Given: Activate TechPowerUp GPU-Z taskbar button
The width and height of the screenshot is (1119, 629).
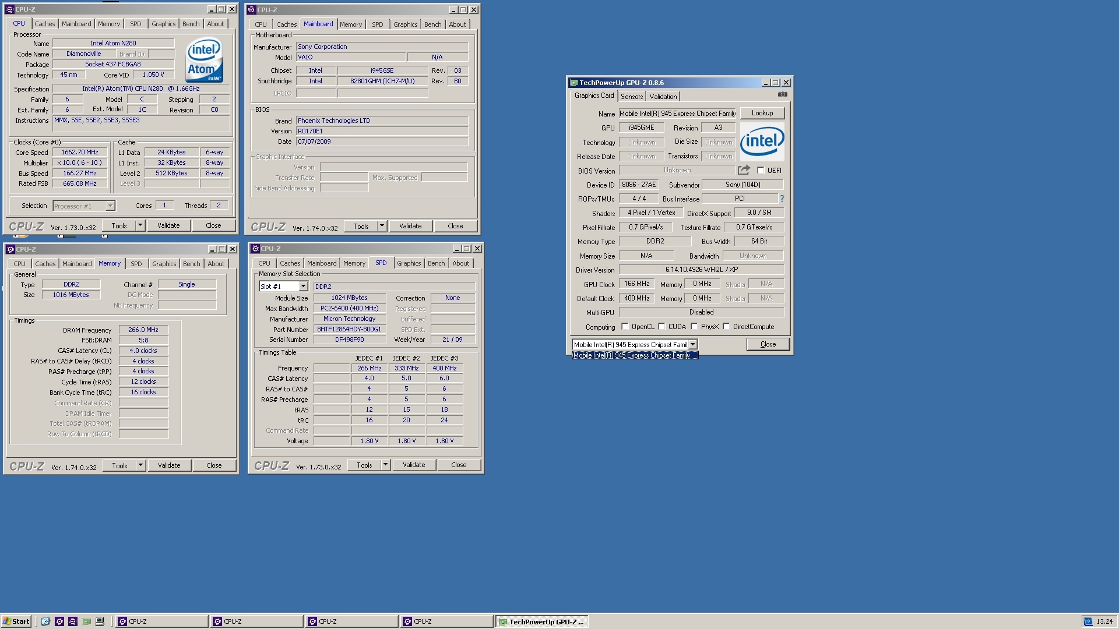Looking at the screenshot, I should point(541,621).
